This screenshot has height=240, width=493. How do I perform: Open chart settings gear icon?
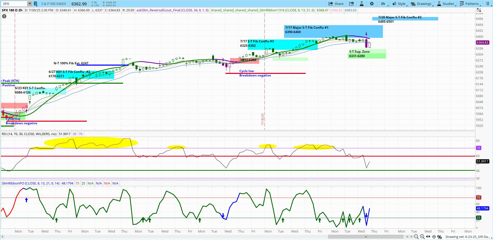pos(372,4)
